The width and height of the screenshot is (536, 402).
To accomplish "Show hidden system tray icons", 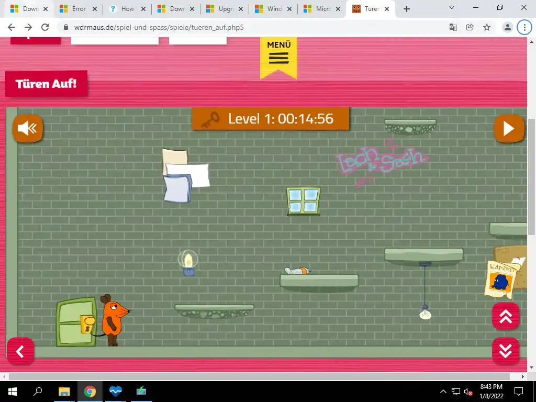I will pos(443,392).
